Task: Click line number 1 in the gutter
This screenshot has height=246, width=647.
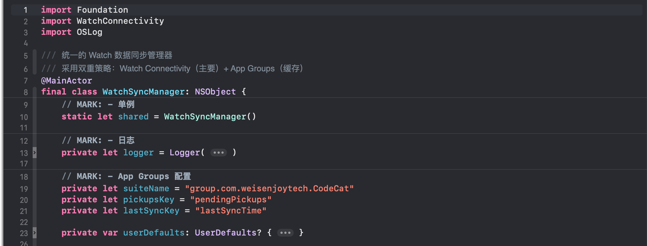Action: point(26,10)
